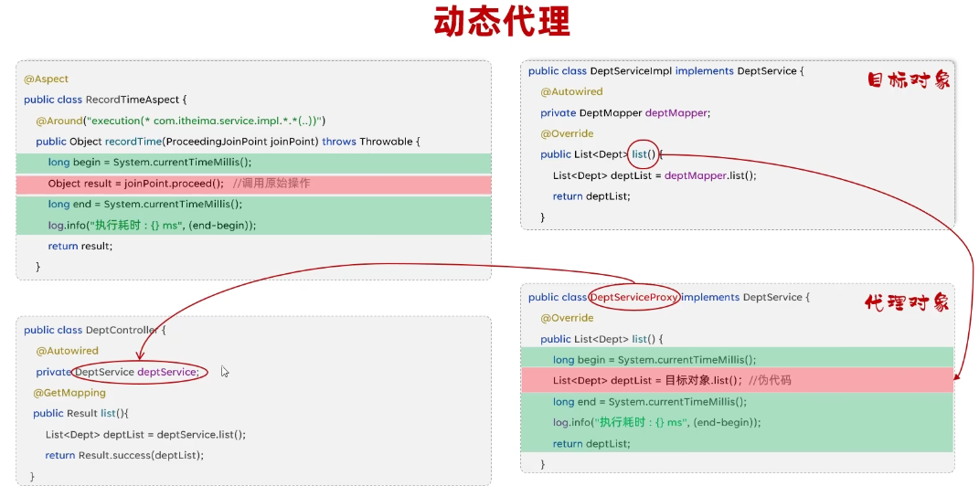Select the red 目标对象 label
This screenshot has height=486, width=979.
coord(909,80)
